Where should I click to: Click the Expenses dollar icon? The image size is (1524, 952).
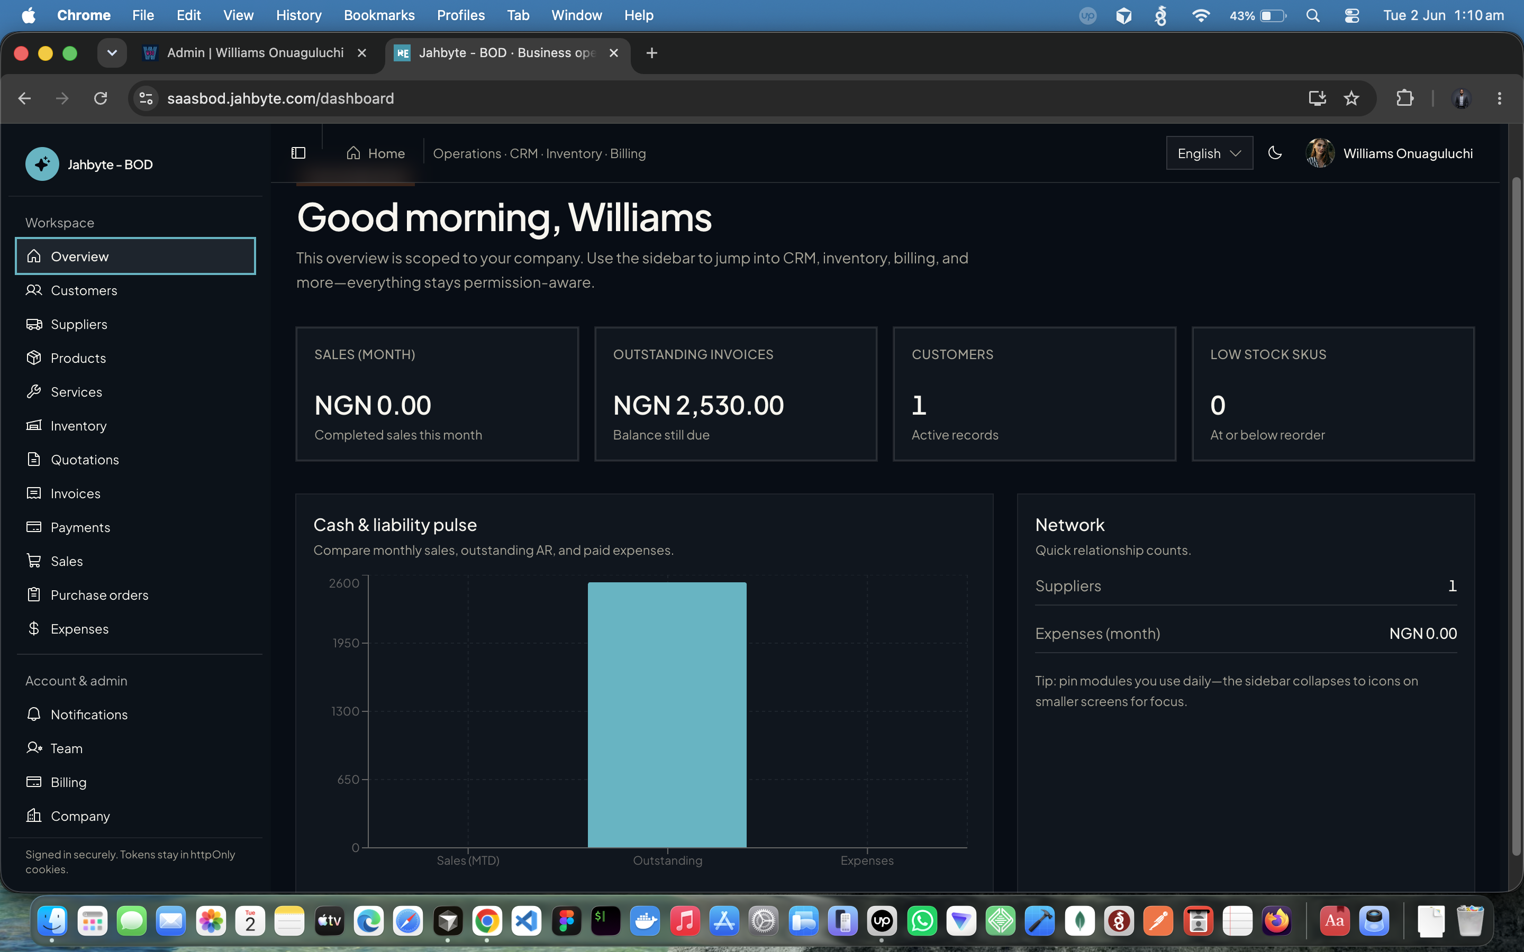pyautogui.click(x=34, y=628)
